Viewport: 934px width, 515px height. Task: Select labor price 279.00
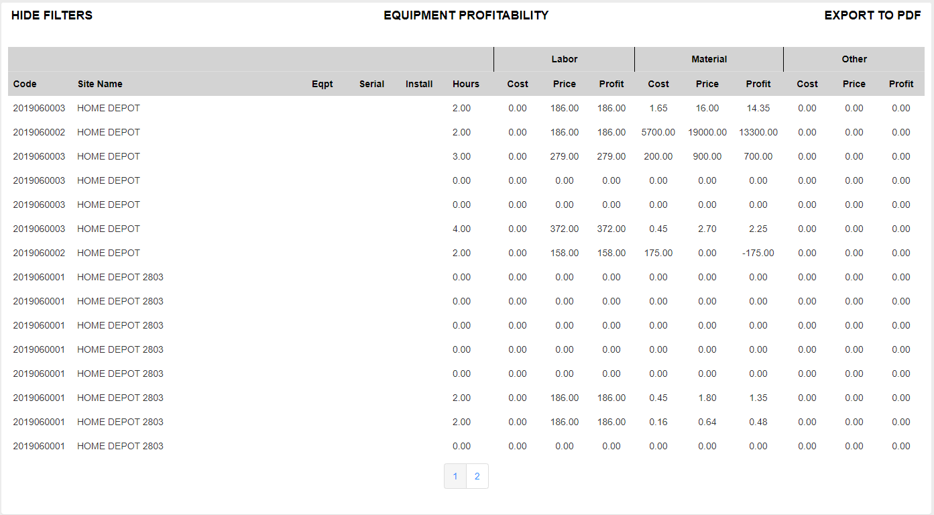pyautogui.click(x=565, y=156)
